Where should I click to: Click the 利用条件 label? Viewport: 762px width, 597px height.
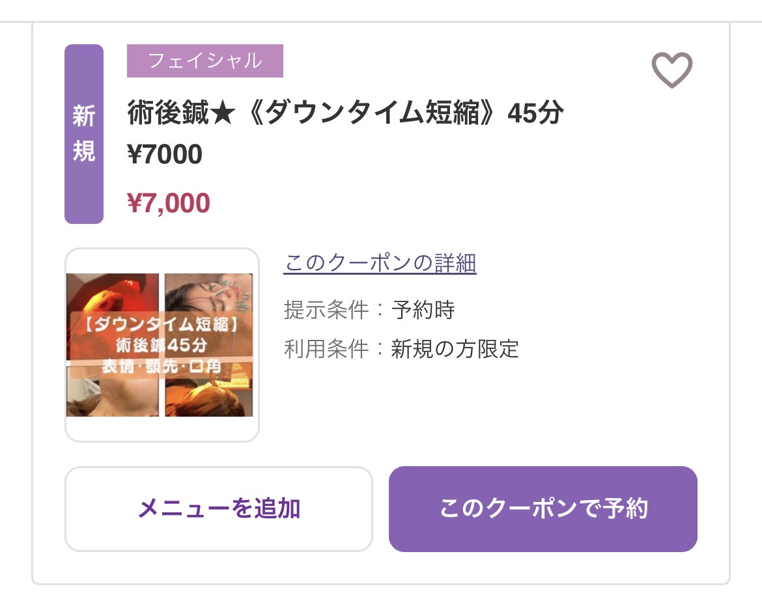point(326,350)
